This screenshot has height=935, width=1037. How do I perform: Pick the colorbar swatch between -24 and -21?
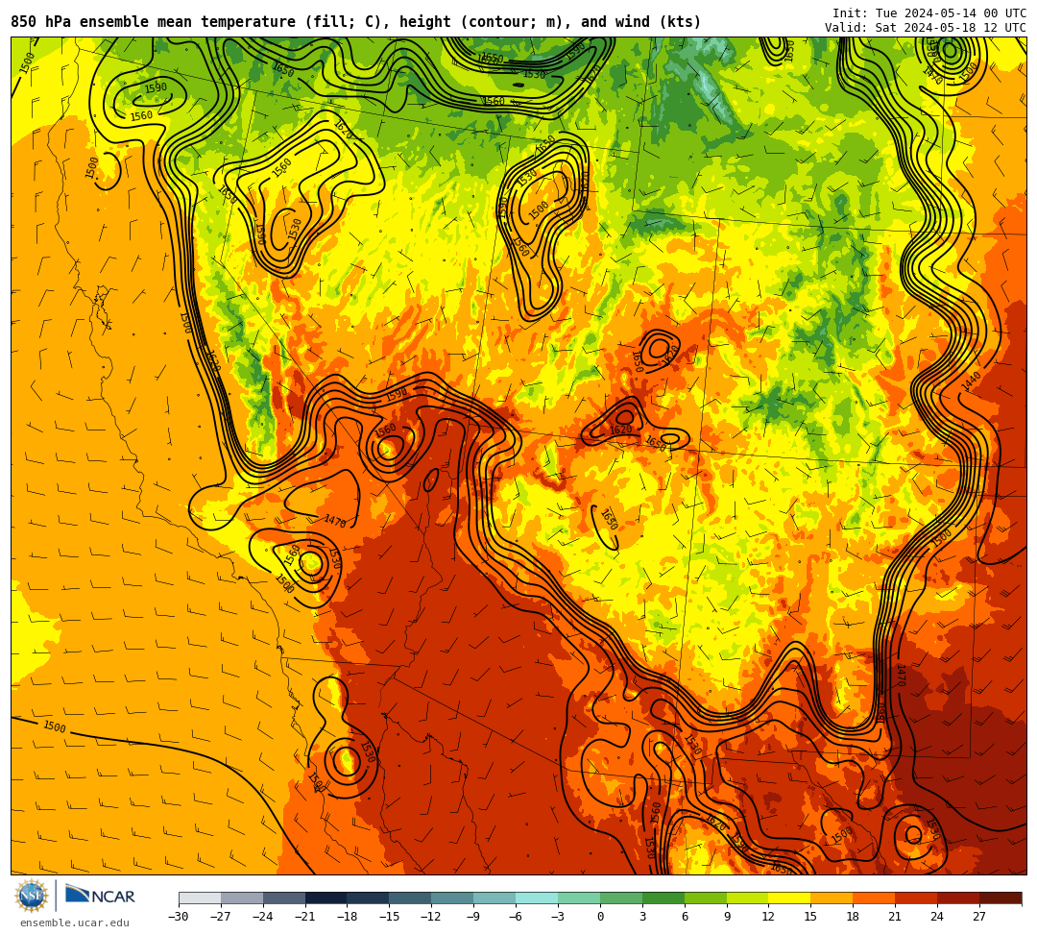(284, 898)
